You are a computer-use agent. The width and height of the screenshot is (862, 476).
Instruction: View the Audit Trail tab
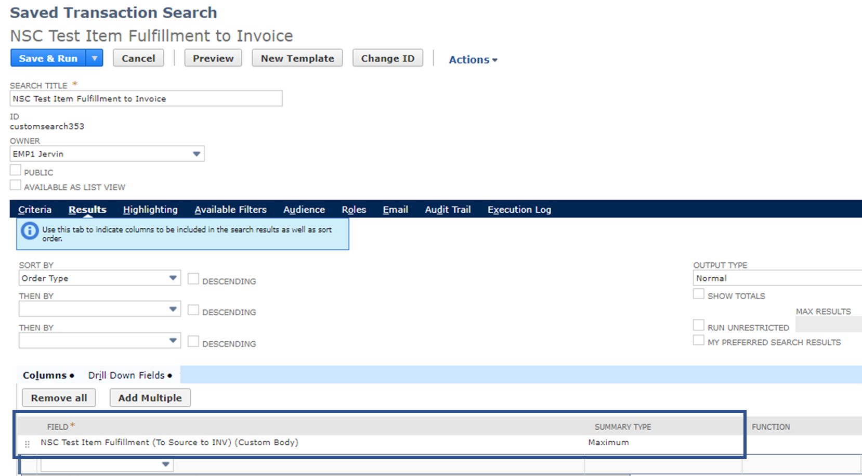[x=448, y=210]
